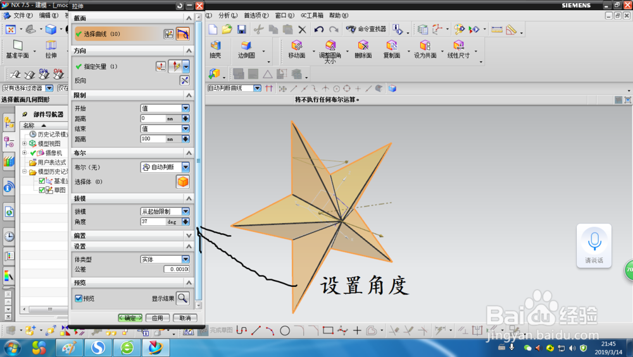Click the Tolerance (公差) input field
This screenshot has height=357, width=633.
pyautogui.click(x=177, y=269)
